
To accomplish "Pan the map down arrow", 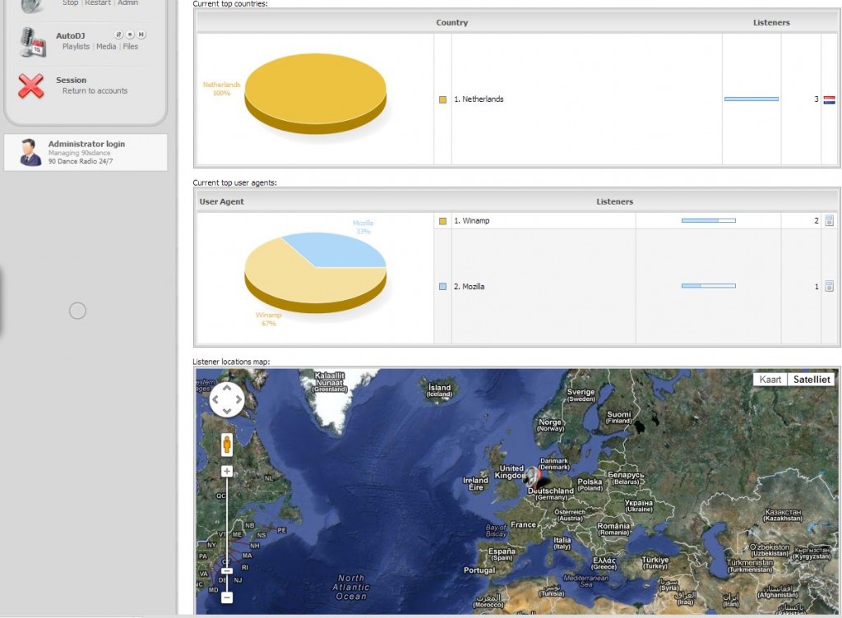I will (227, 412).
